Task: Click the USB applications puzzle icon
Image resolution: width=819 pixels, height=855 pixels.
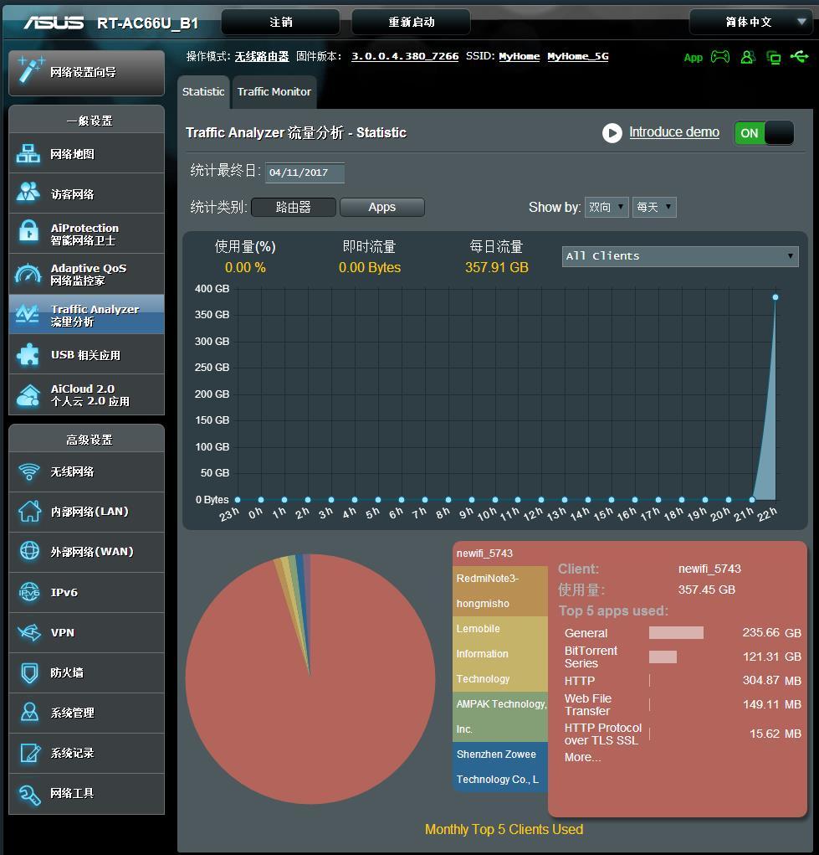Action: (x=28, y=354)
